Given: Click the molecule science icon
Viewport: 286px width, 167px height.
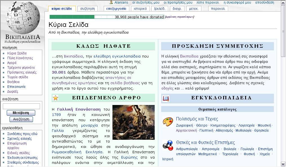Looking at the screenshot, I should (x=168, y=145).
